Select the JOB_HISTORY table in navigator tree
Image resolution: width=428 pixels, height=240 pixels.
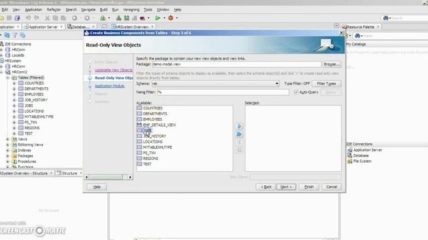point(35,100)
